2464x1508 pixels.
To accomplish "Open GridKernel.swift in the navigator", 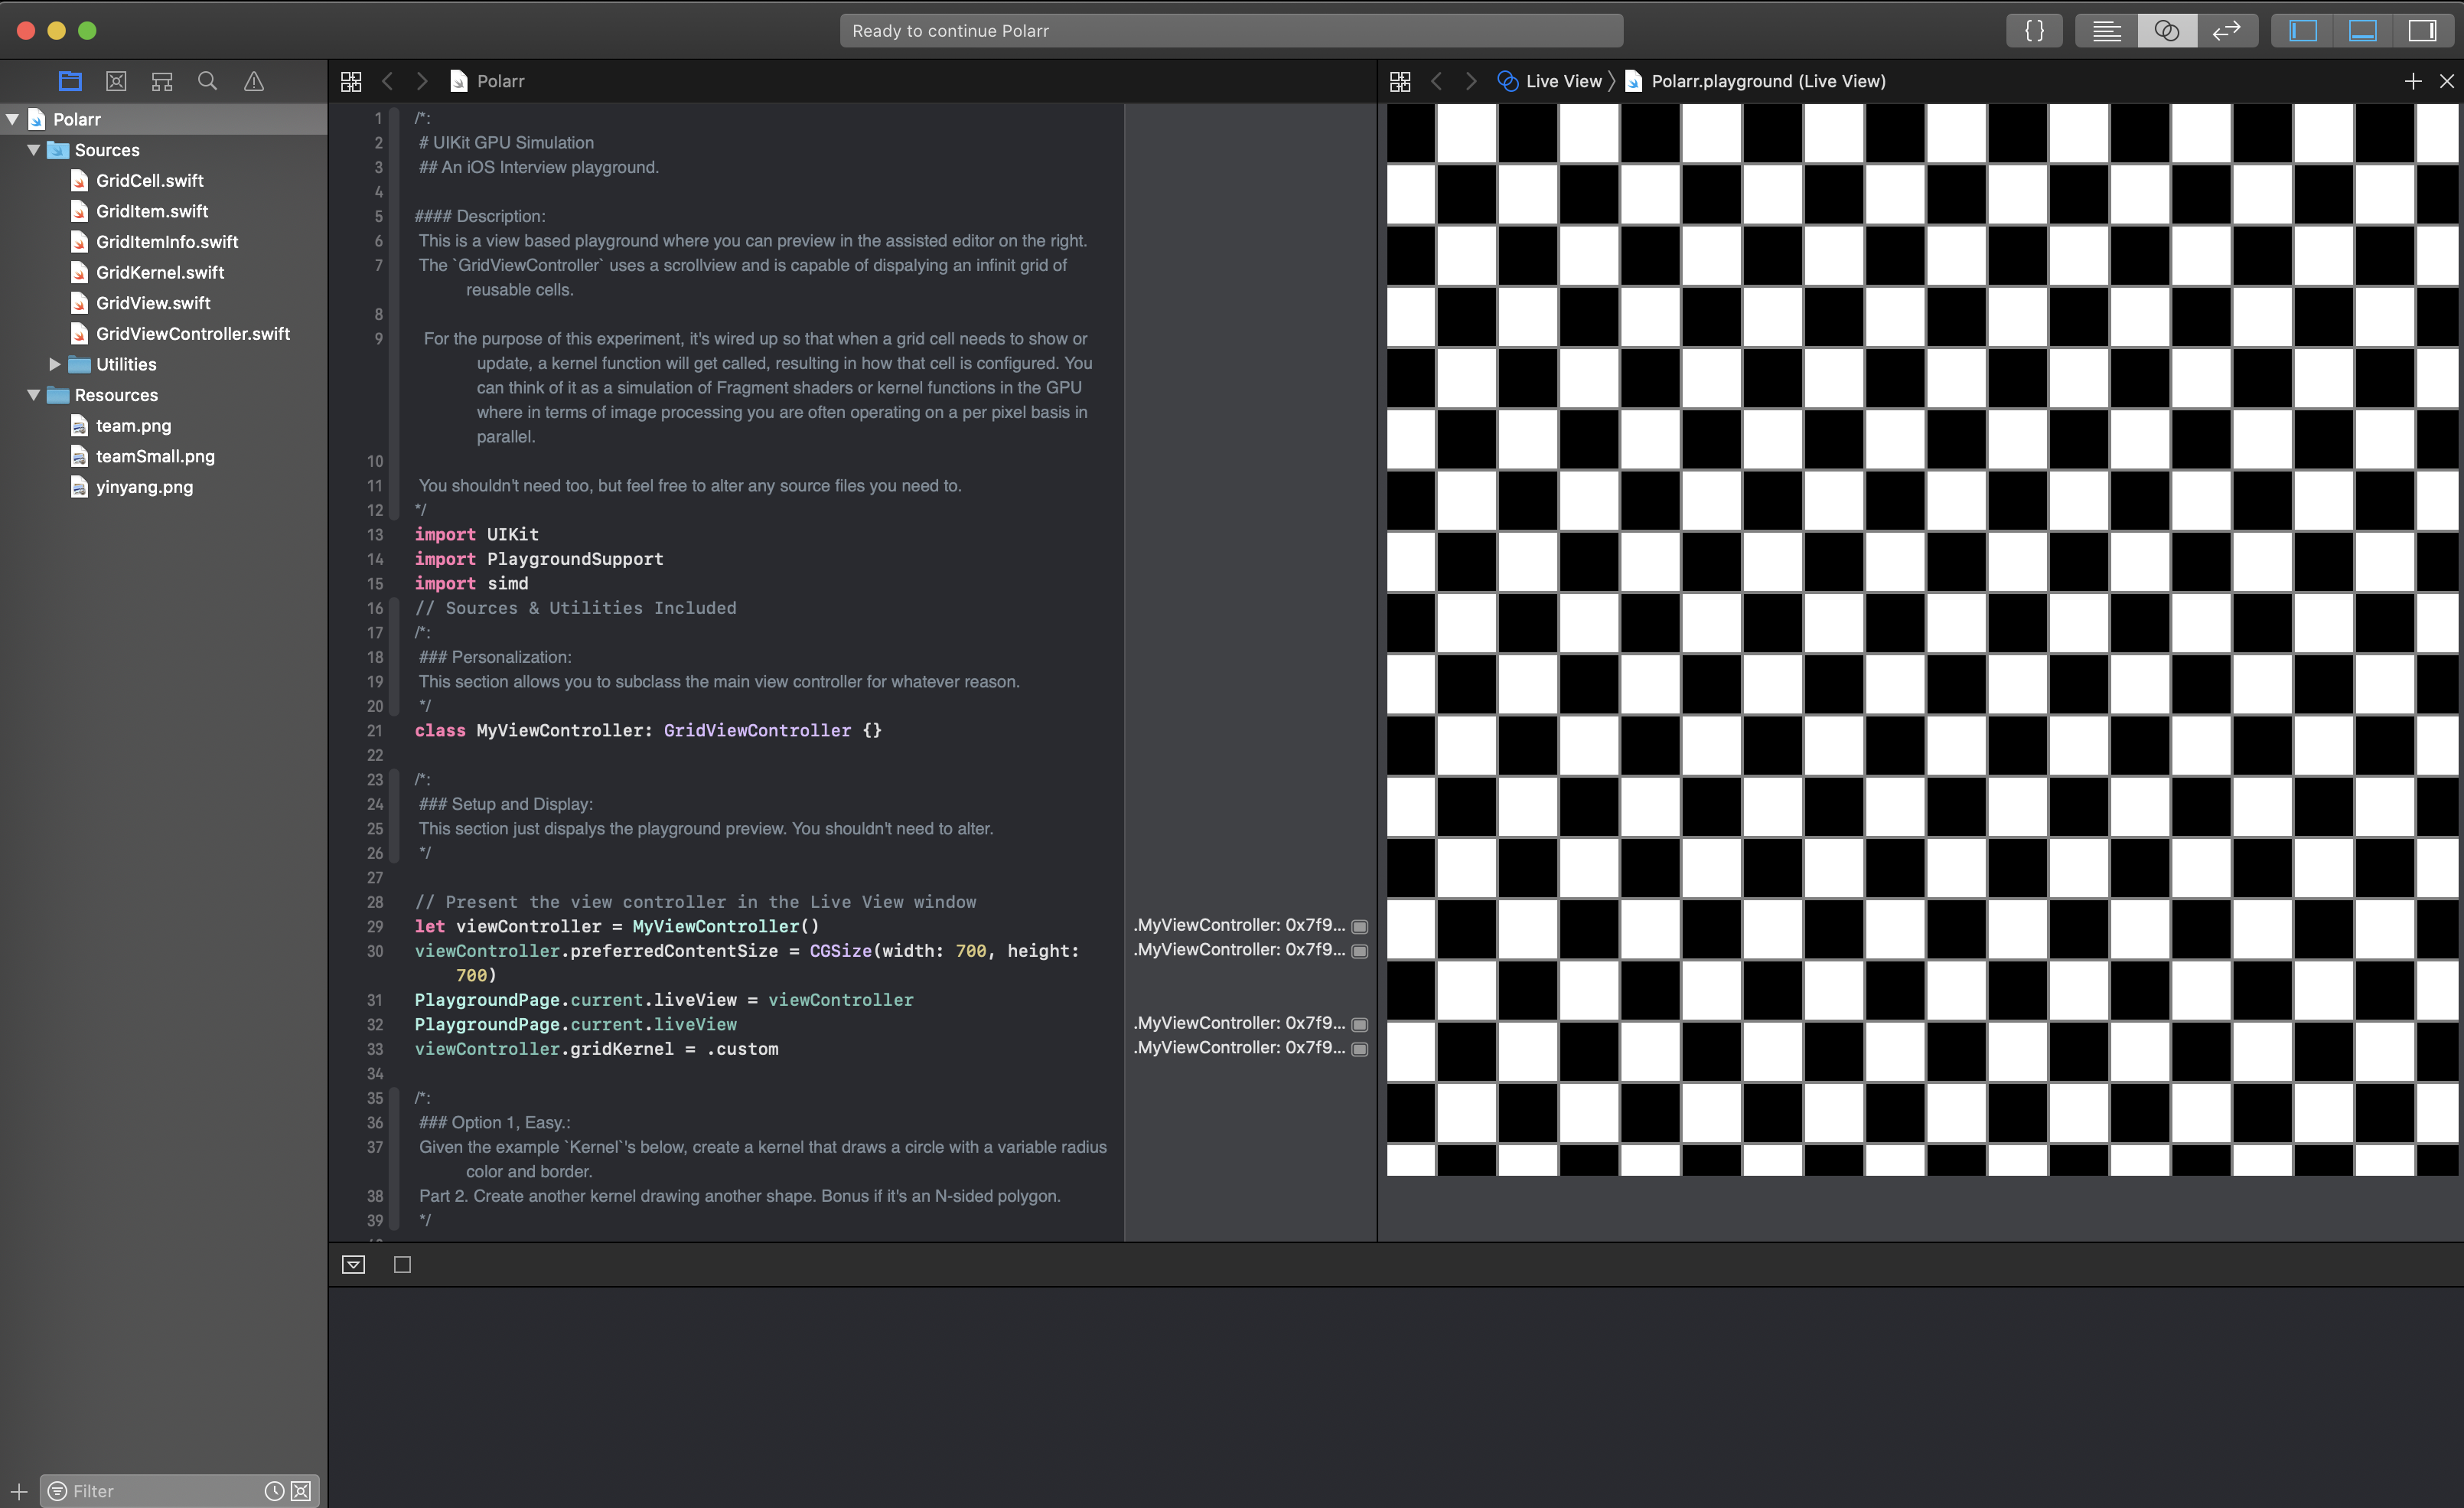I will (x=160, y=273).
